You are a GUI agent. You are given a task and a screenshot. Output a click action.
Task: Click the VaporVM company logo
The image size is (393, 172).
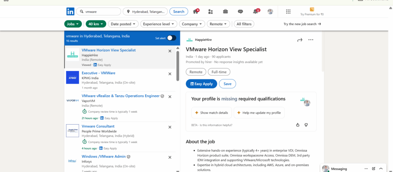click(x=73, y=101)
